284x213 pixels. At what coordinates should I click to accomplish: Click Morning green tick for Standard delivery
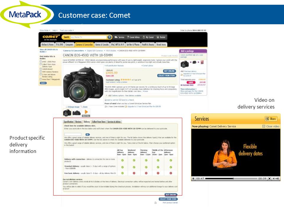[146, 167]
